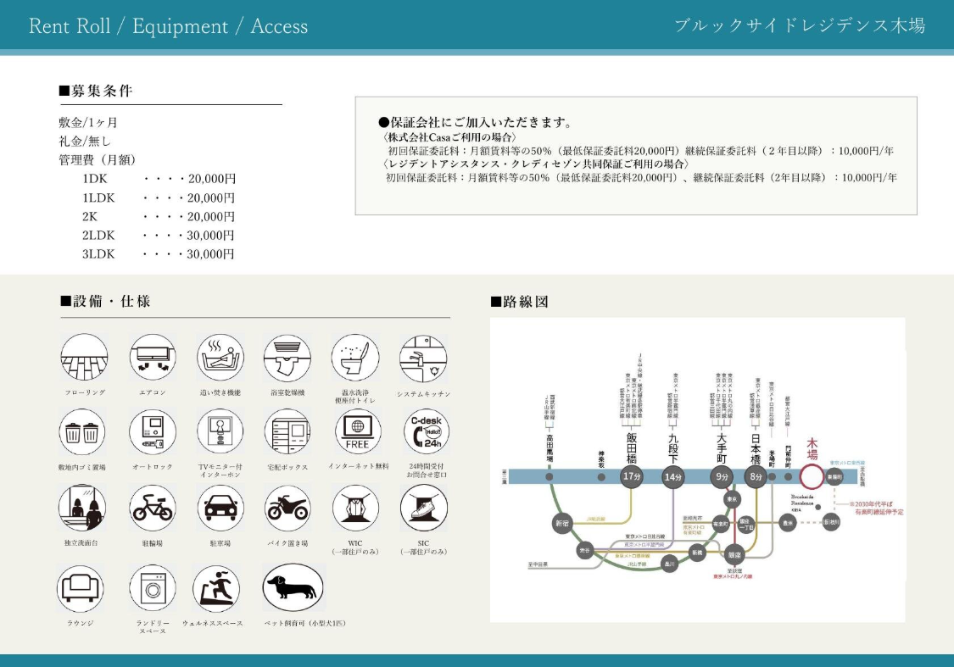
Task: Click the auto-lock (オートロック) icon
Action: 153,432
